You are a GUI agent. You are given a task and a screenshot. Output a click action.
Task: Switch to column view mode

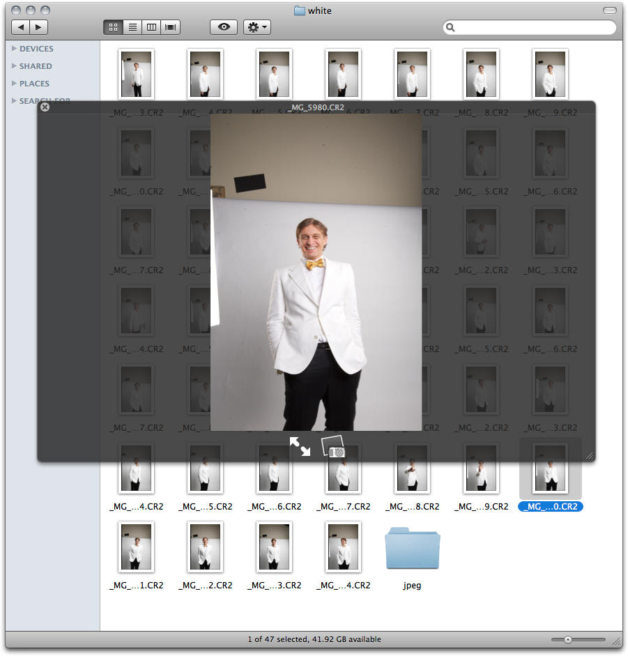(151, 27)
